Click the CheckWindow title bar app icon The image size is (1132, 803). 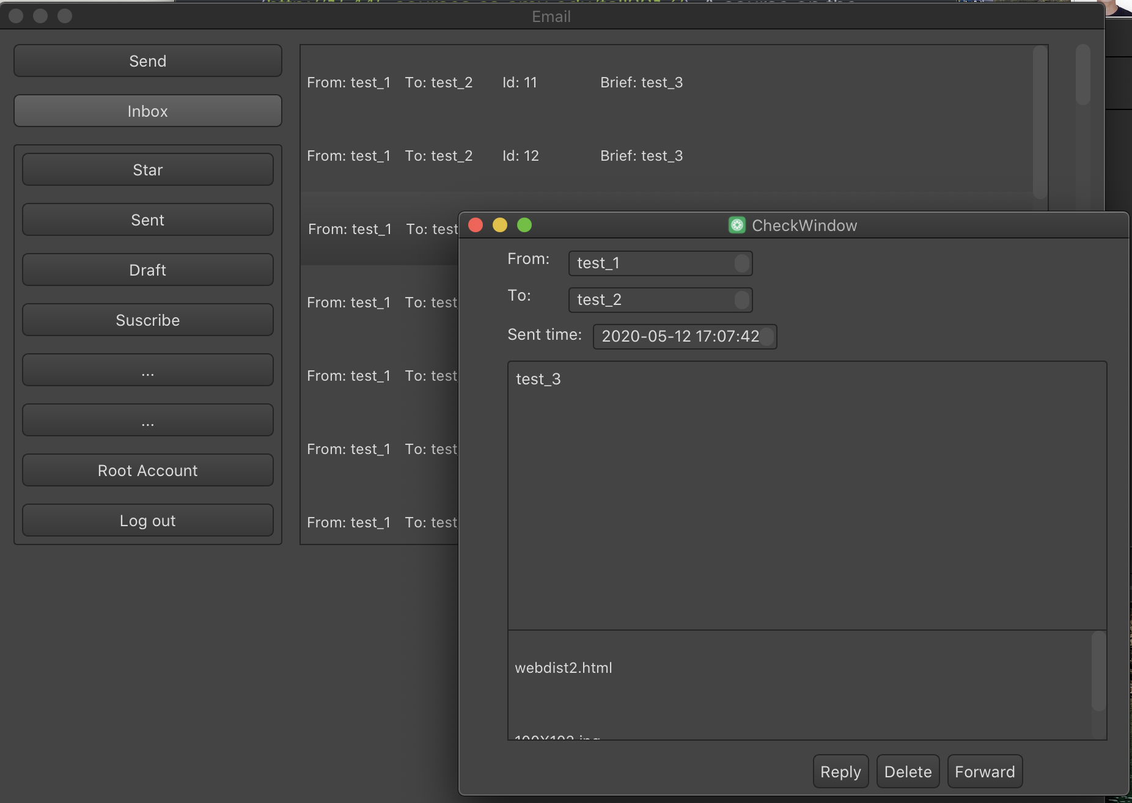tap(737, 226)
